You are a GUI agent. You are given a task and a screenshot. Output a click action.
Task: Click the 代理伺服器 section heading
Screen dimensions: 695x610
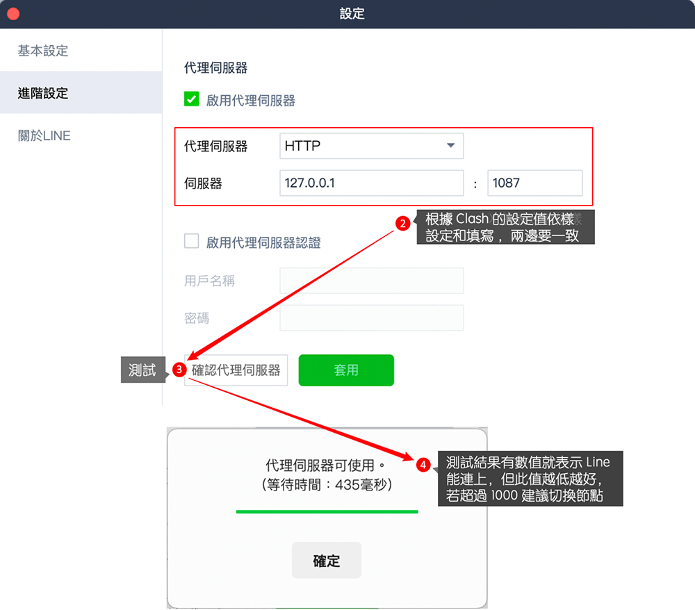point(216,68)
